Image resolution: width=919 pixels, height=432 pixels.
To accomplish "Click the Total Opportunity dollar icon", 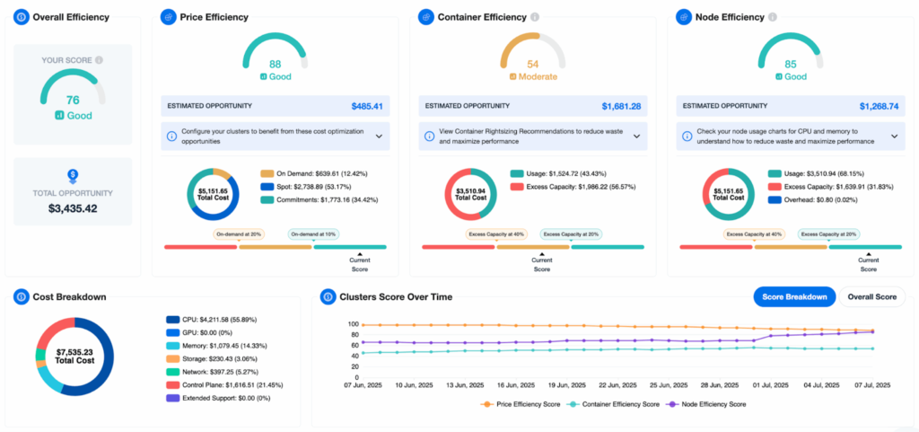I will 73,177.
